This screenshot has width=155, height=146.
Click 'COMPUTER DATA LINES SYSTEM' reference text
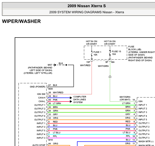(80, 99)
